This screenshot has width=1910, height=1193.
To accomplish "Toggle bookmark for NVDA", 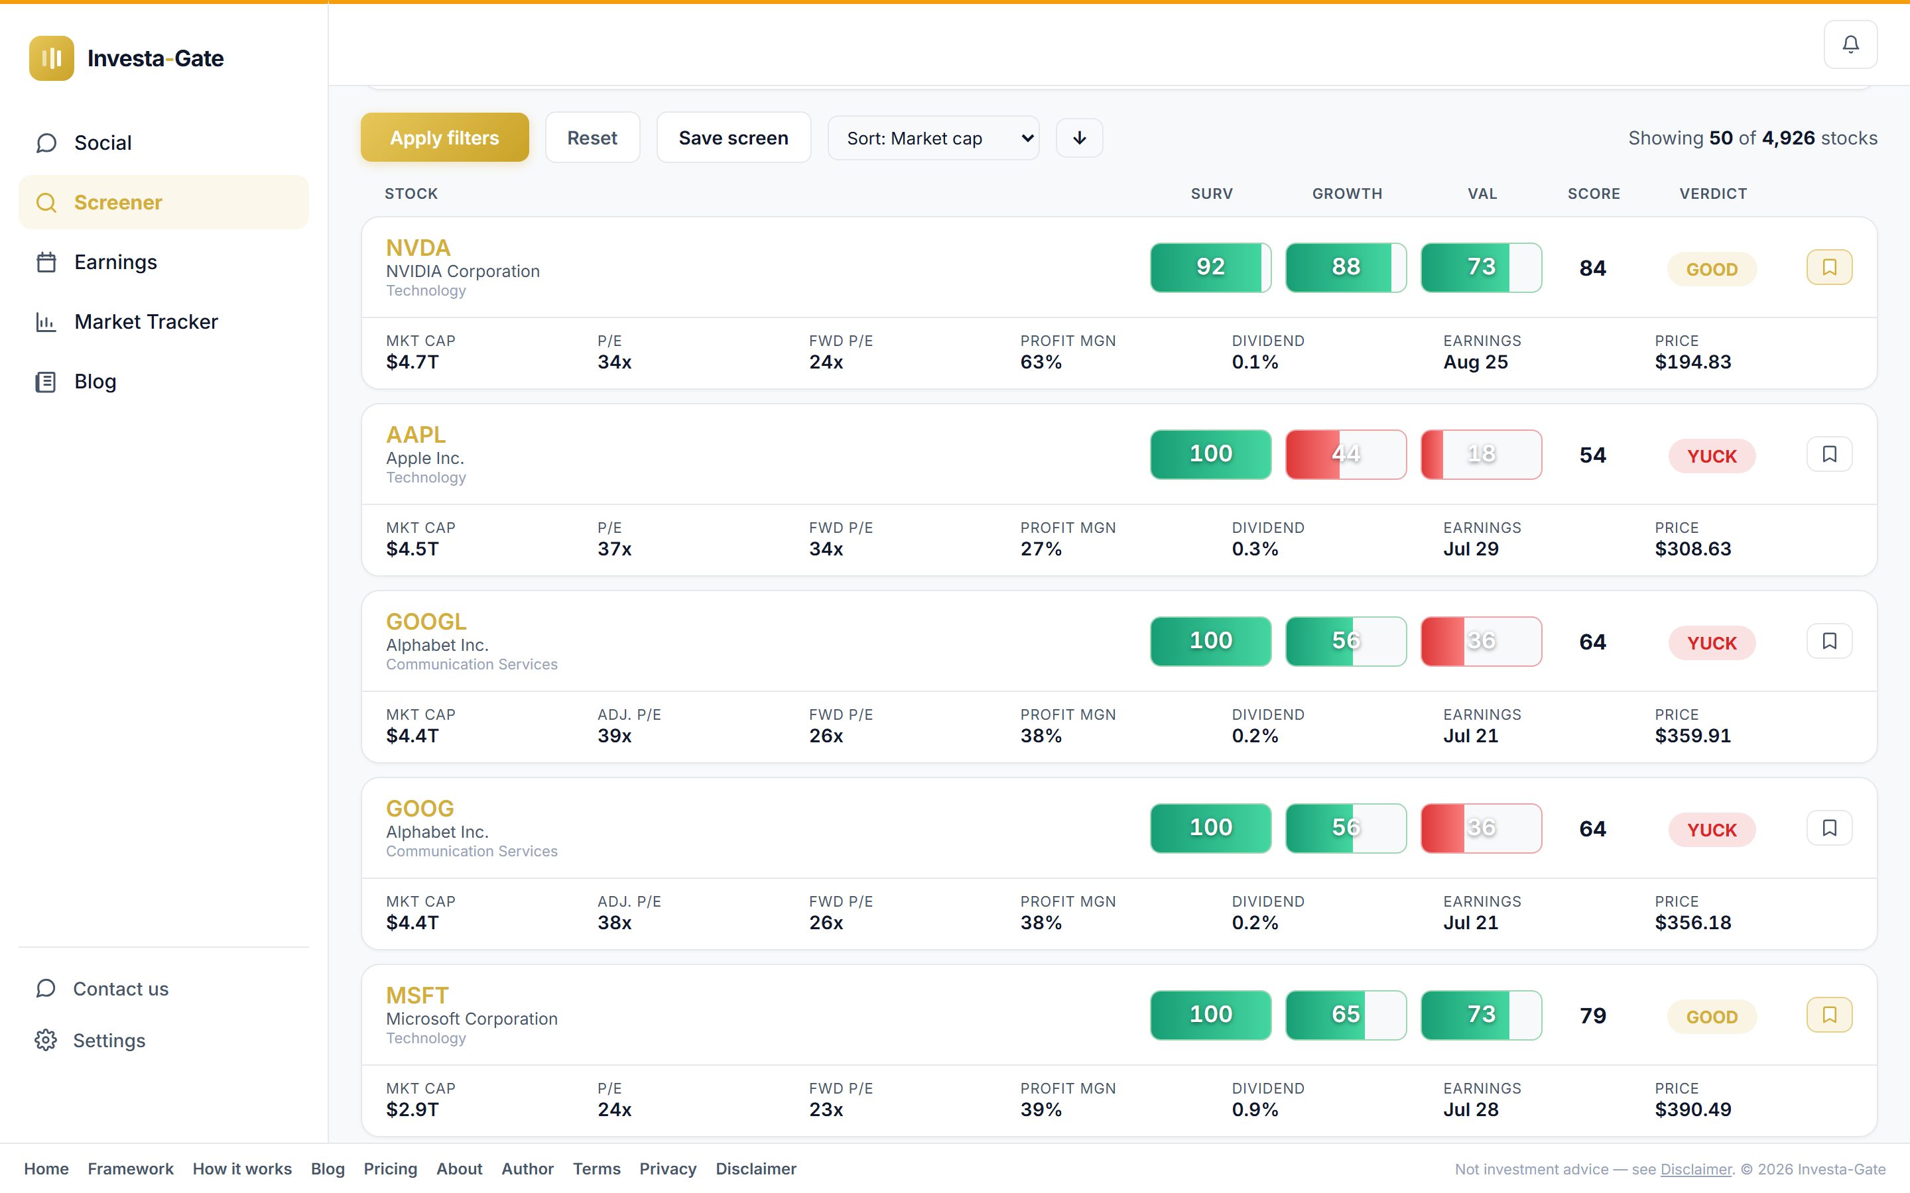I will coord(1828,268).
